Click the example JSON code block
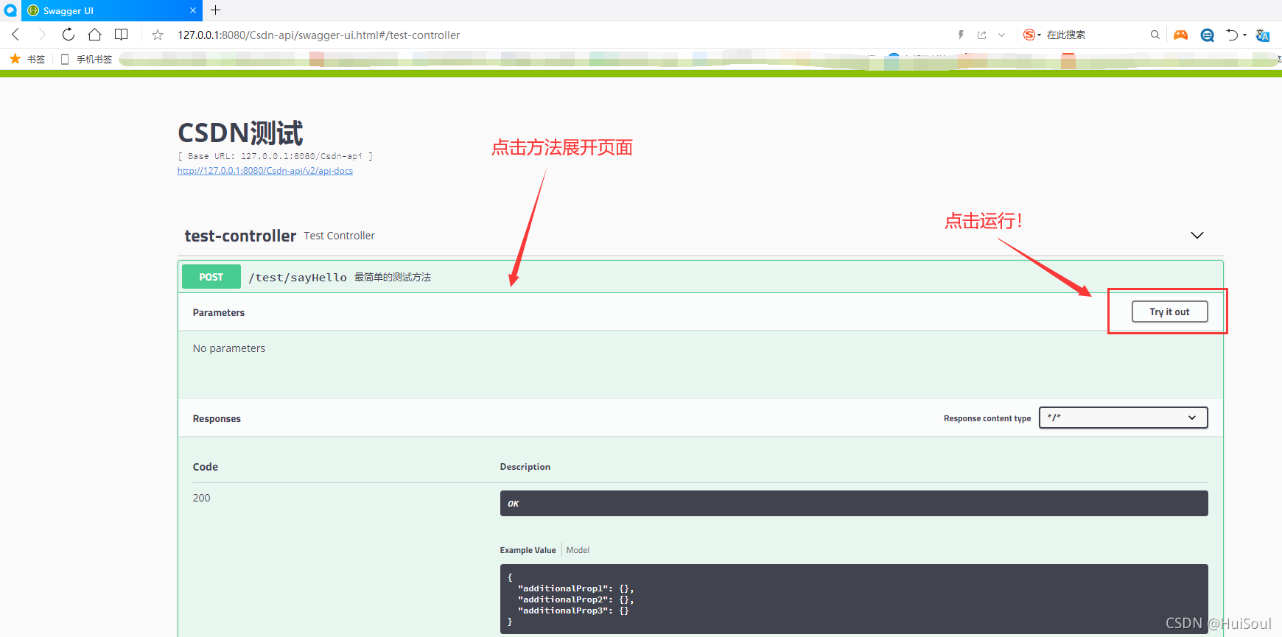This screenshot has height=637, width=1282. 854,599
